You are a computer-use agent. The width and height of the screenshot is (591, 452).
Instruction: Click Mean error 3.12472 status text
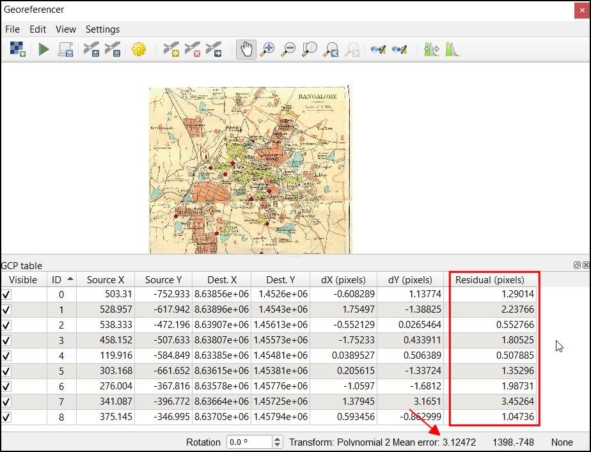(434, 442)
